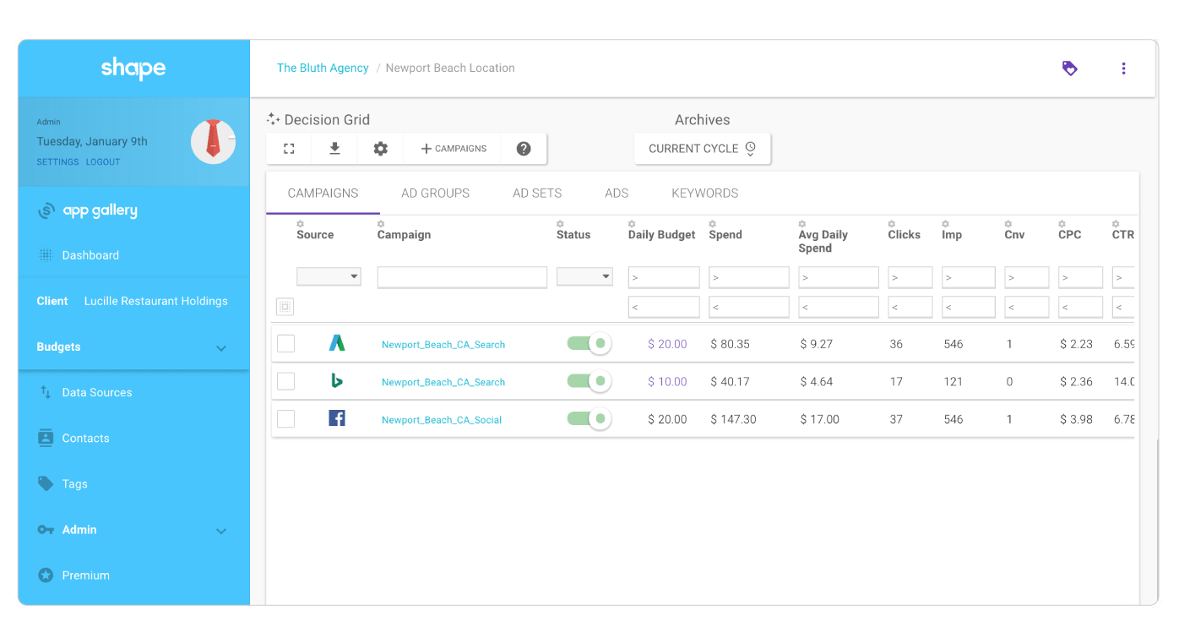Click the Premium star icon
This screenshot has width=1179, height=644.
tap(46, 576)
